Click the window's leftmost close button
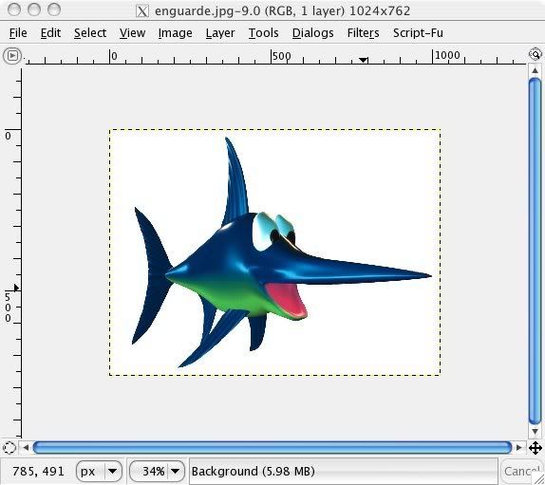 coord(14,9)
